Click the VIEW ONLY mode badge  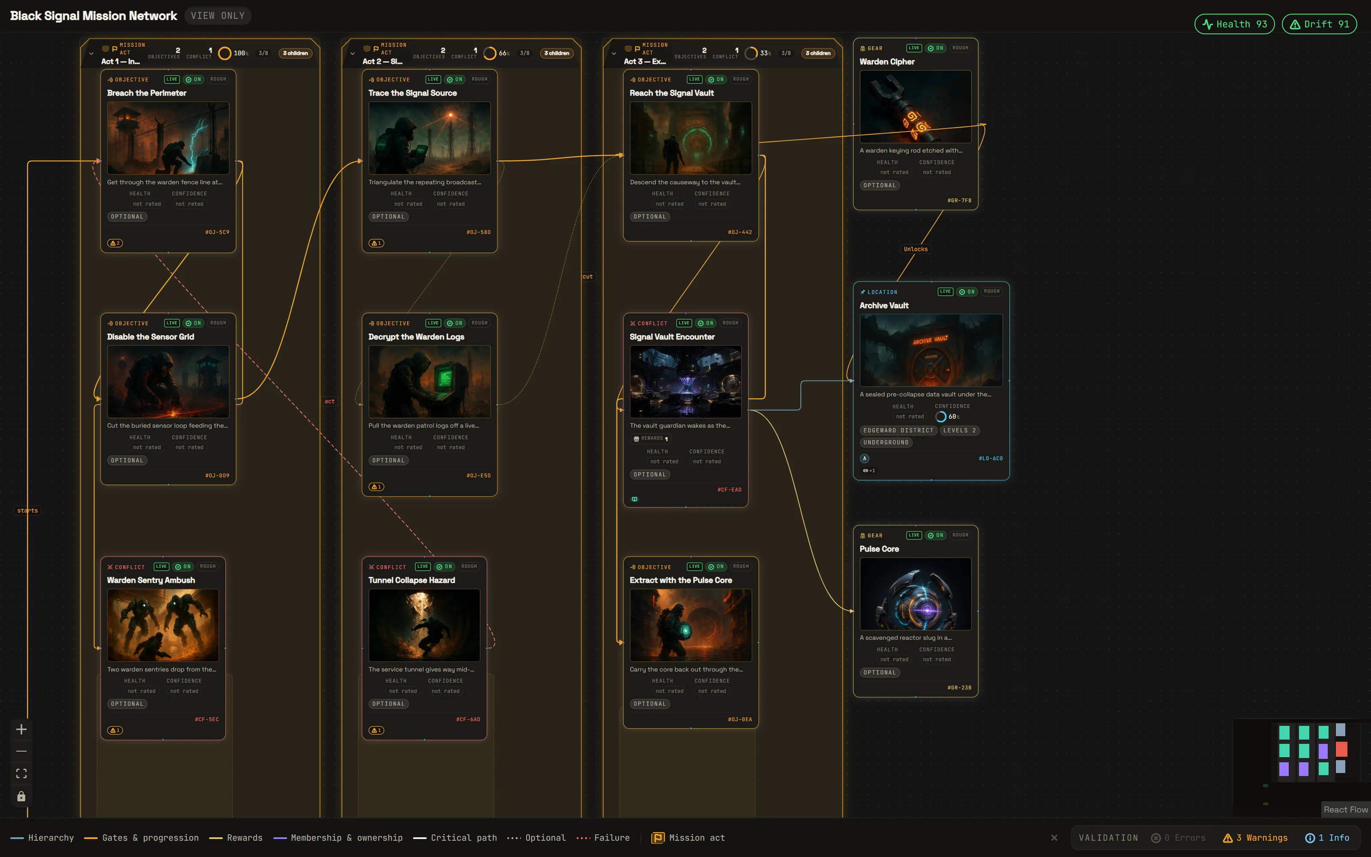tap(218, 16)
